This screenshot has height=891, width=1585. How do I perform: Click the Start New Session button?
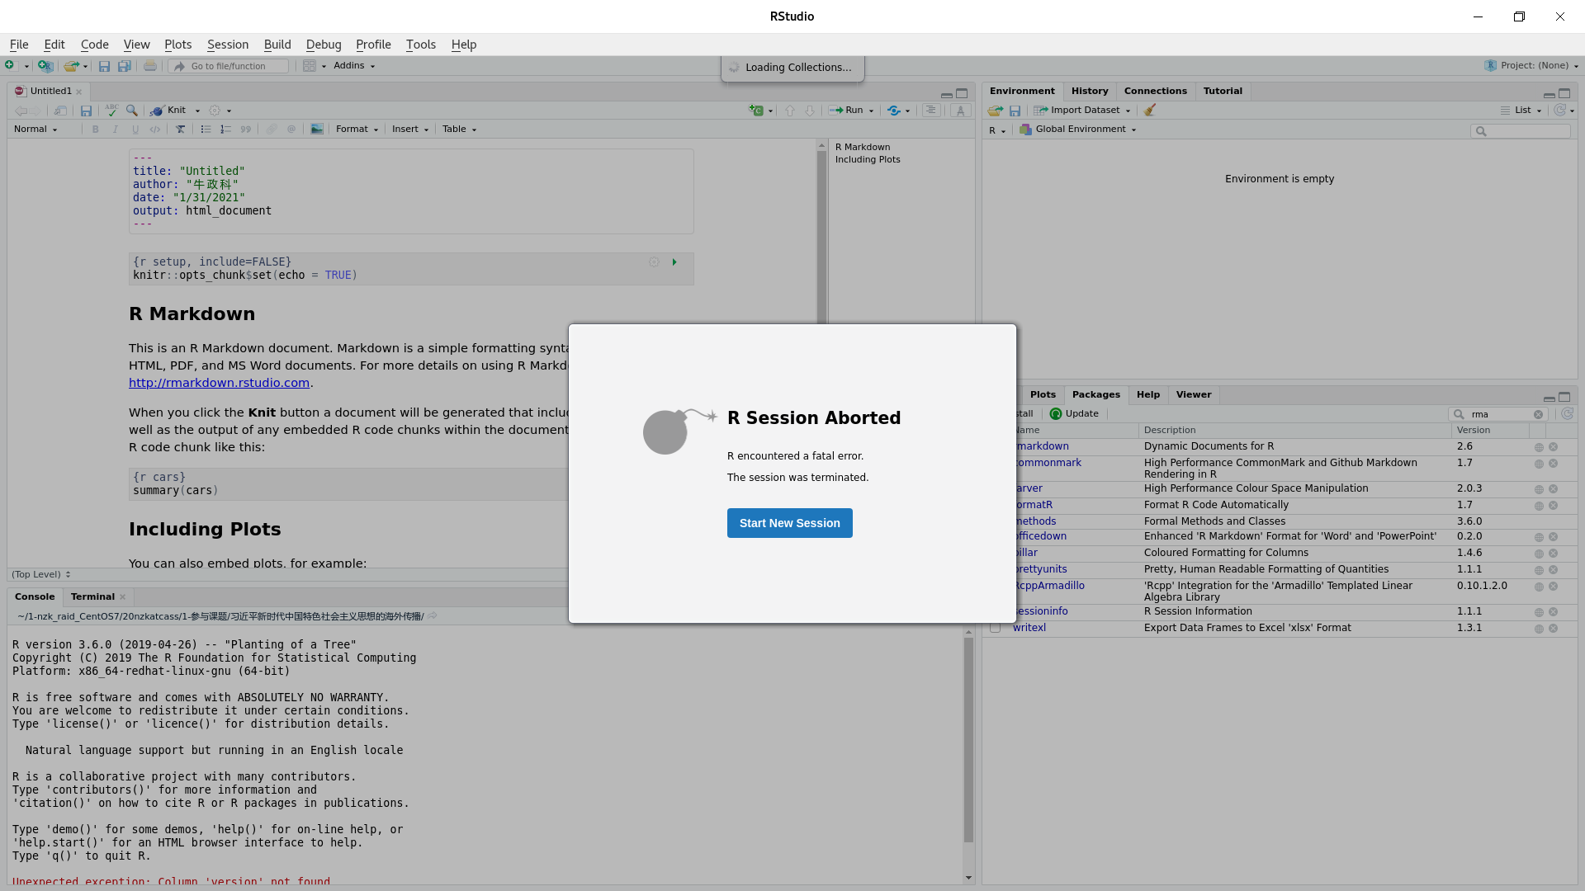[x=789, y=522]
